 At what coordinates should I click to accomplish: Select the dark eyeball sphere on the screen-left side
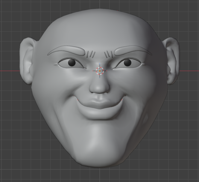tap(72, 62)
